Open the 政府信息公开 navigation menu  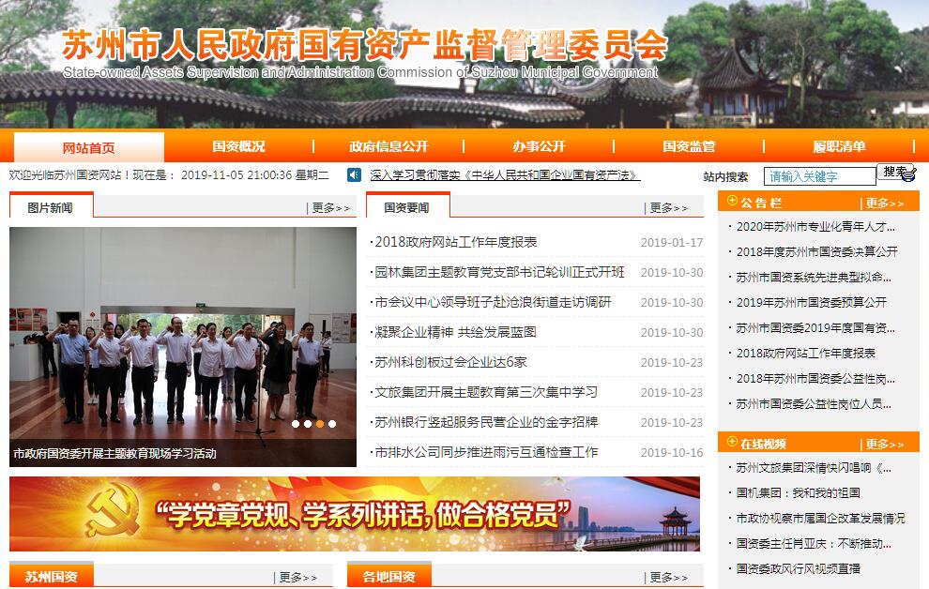(388, 146)
